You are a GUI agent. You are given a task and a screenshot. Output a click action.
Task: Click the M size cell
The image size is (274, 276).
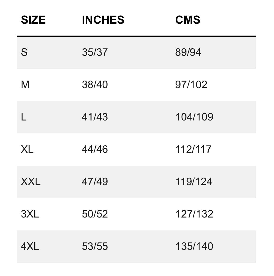tap(25, 85)
